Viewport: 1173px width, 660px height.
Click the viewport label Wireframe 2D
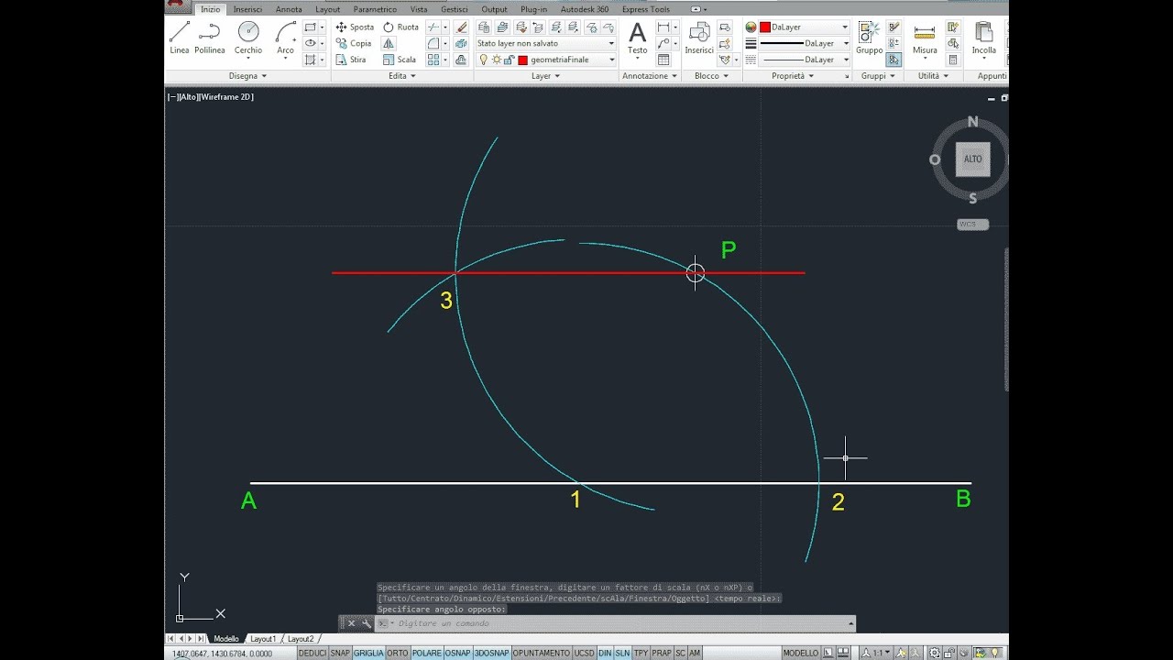(x=226, y=96)
